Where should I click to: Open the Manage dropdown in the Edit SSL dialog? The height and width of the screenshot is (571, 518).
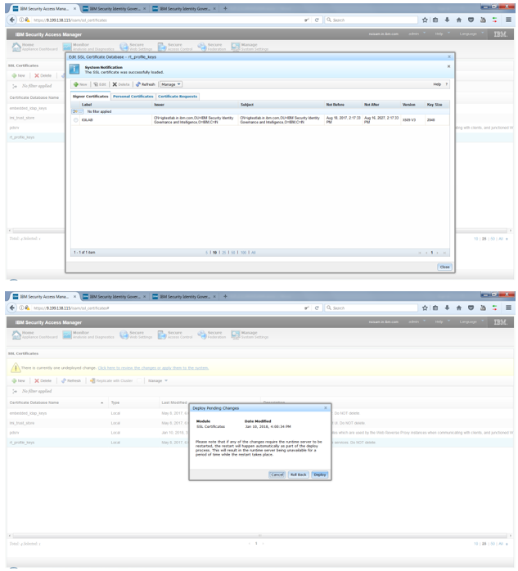[x=171, y=84]
